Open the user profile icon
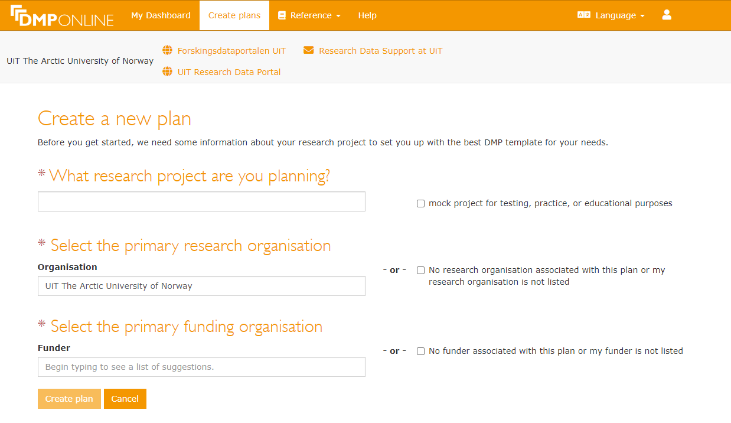731x423 pixels. [x=666, y=15]
